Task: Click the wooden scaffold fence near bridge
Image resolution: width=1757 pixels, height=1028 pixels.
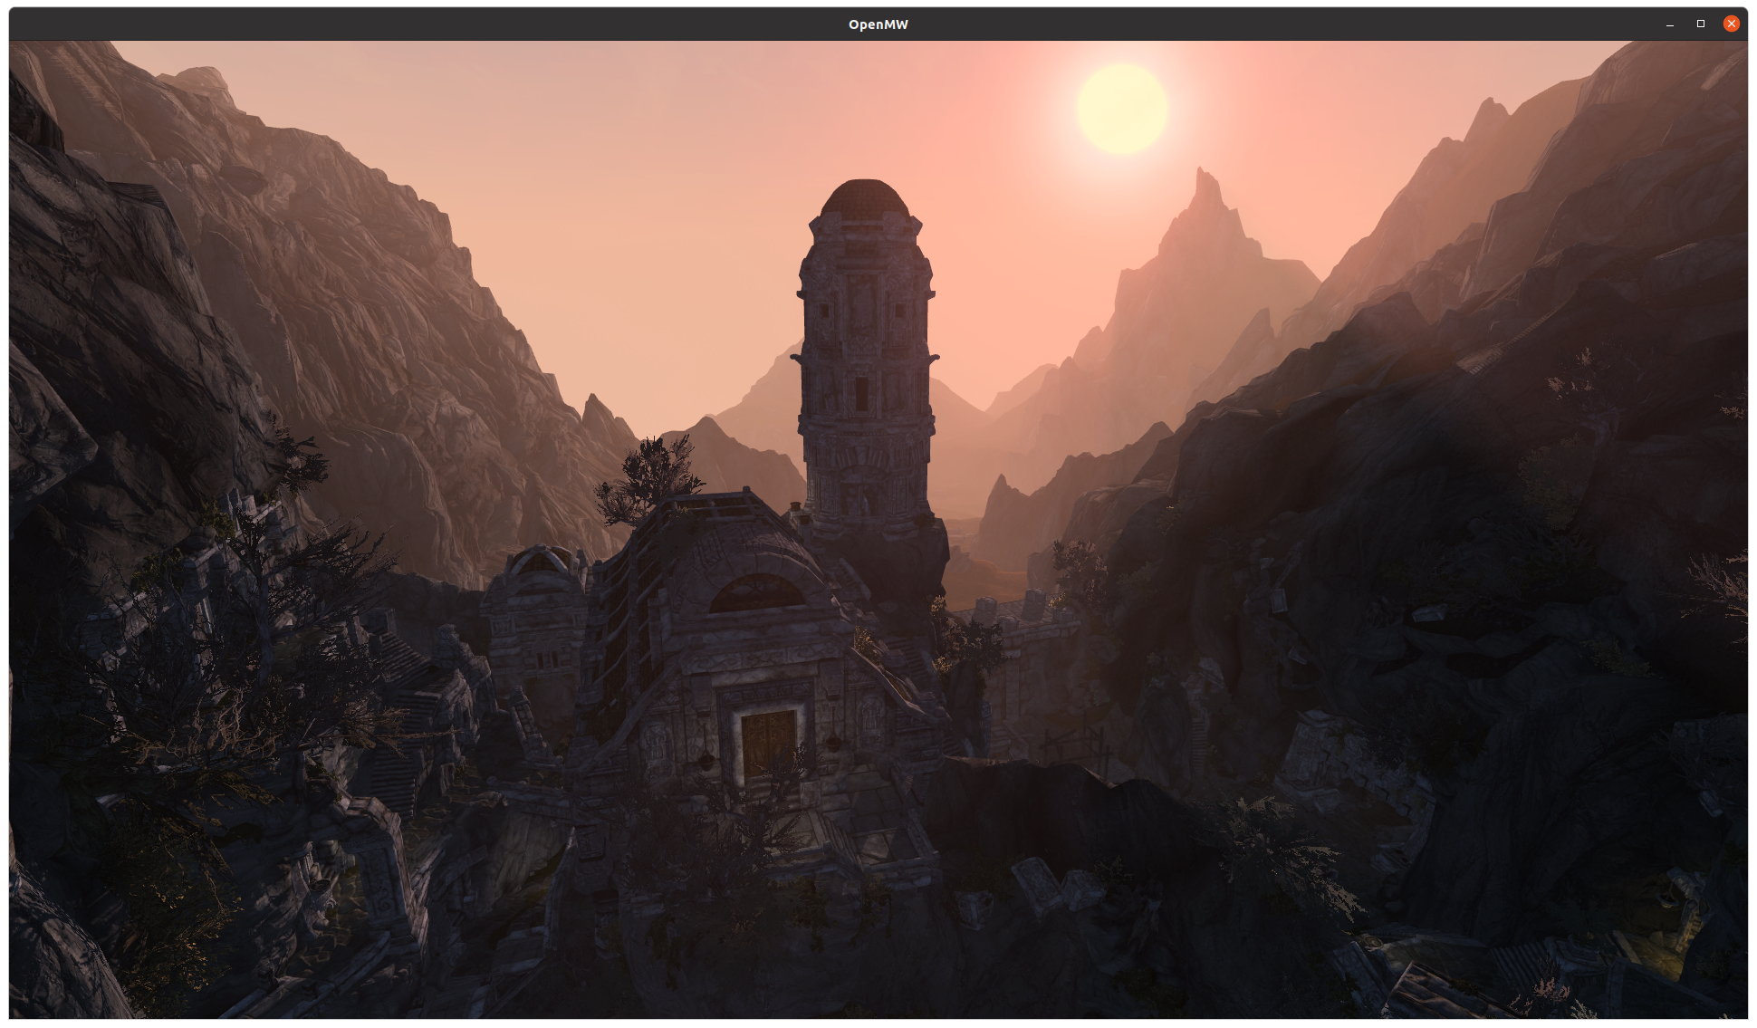Action: tap(1073, 743)
